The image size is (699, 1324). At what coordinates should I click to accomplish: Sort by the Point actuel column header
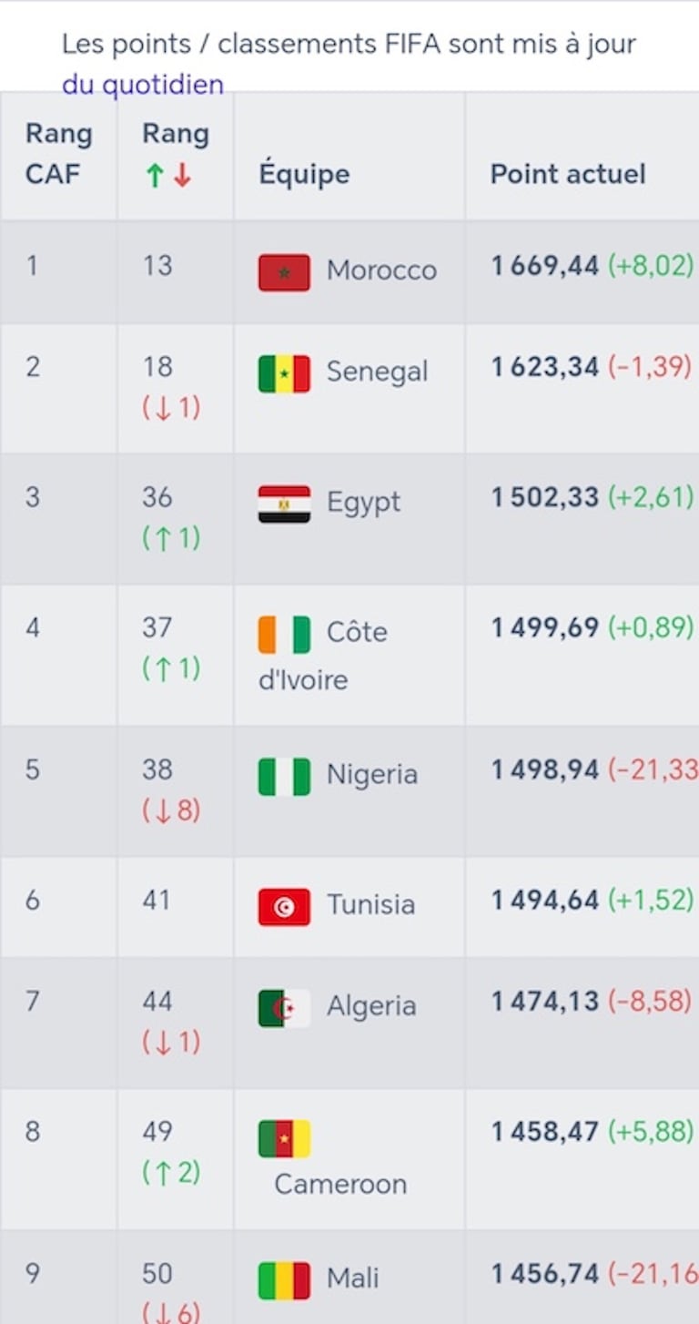568,174
